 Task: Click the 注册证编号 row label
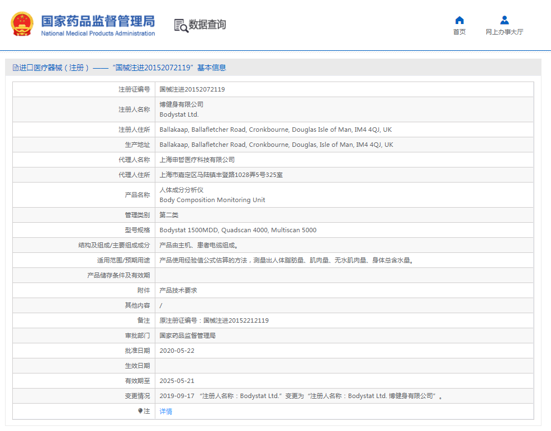click(x=134, y=89)
